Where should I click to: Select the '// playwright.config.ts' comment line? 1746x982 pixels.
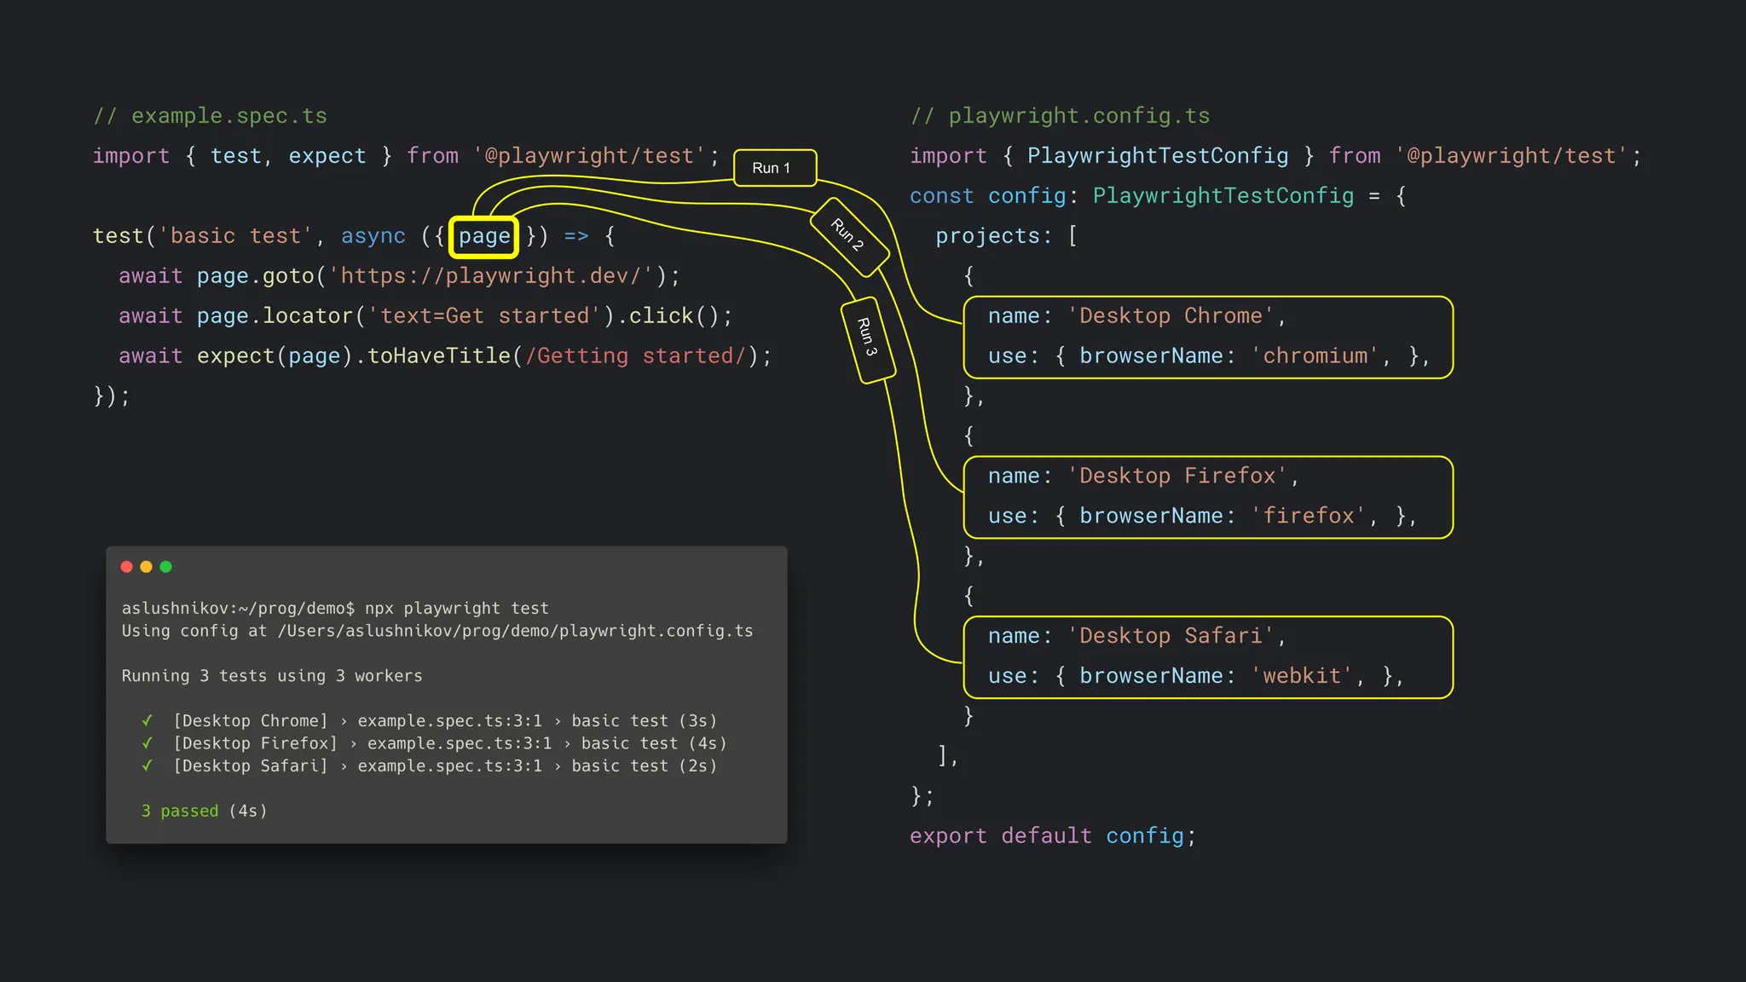[1061, 116]
